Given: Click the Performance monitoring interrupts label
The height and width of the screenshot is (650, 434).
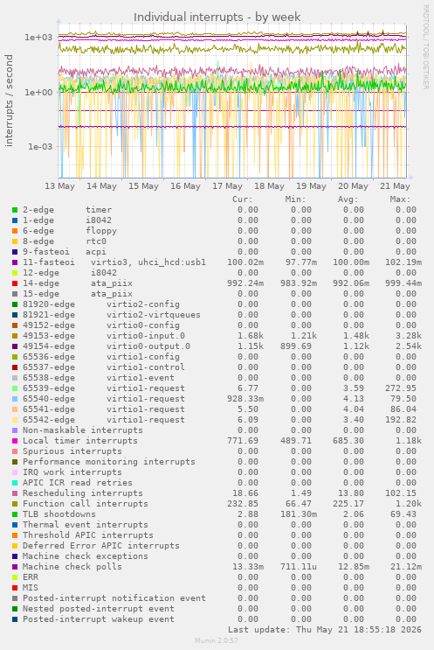Looking at the screenshot, I should 109,462.
